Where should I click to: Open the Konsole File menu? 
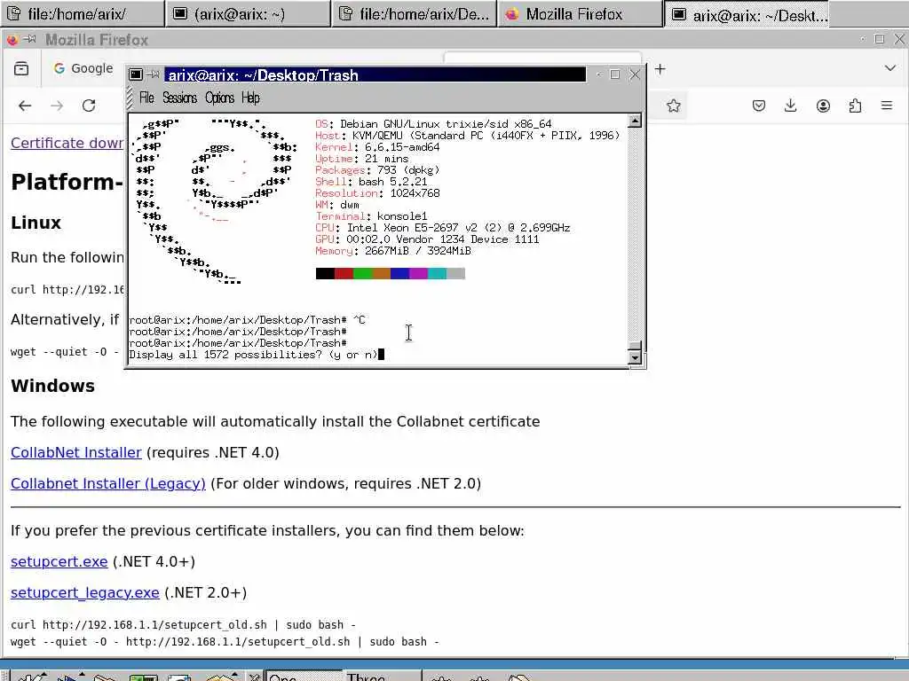pos(146,98)
